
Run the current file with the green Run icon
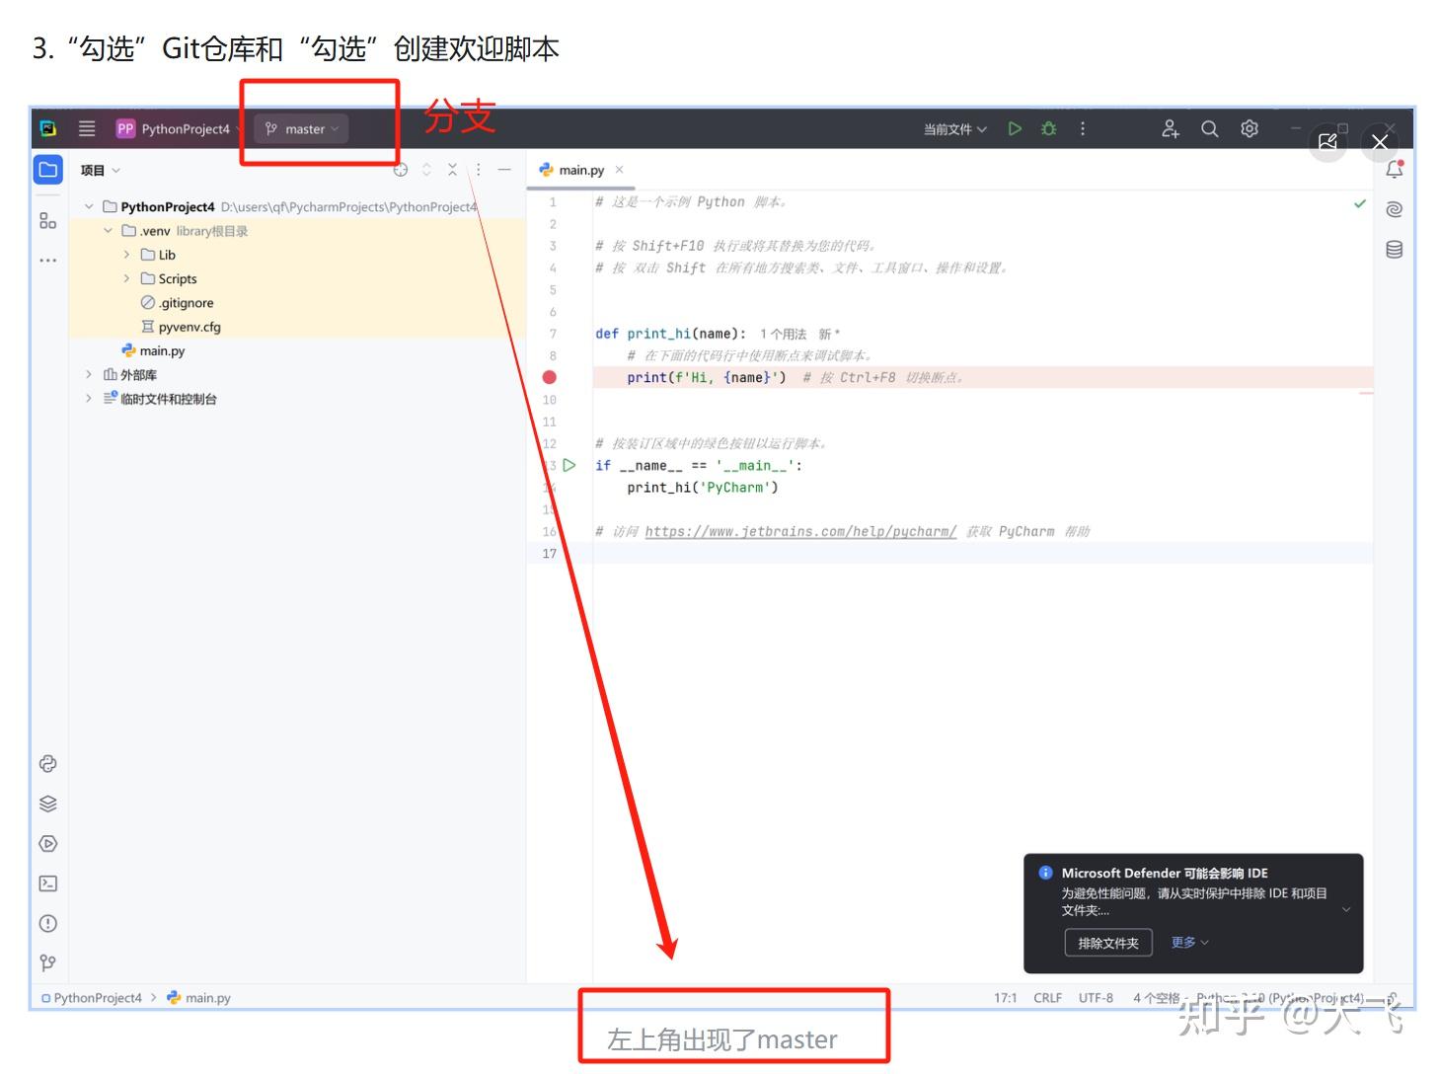[1015, 128]
